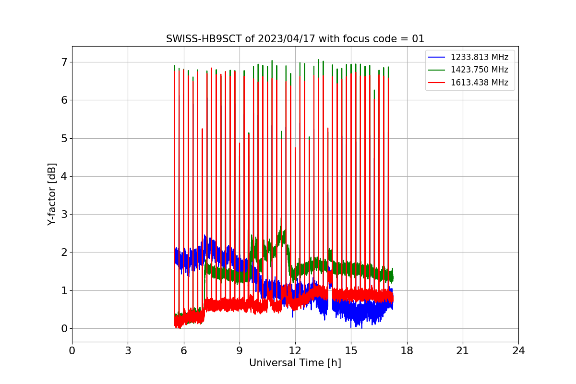Image resolution: width=576 pixels, height=384 pixels.
Task: Click y-axis tick label 3
Action: [x=64, y=215]
